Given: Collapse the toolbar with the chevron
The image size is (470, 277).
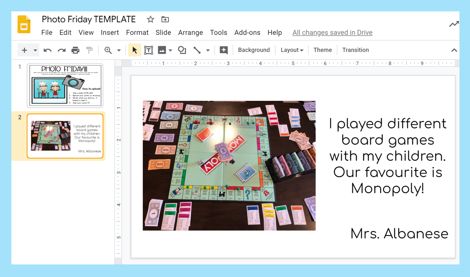Looking at the screenshot, I should (454, 50).
